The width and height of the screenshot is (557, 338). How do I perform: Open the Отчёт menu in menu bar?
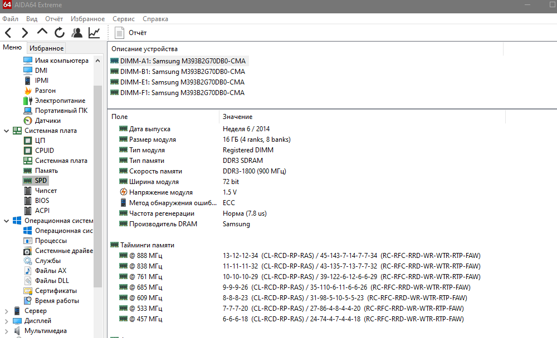54,19
